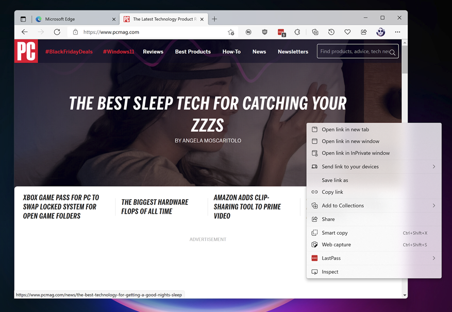Choose Smart copy menu entry
Image resolution: width=452 pixels, height=312 pixels.
(374, 233)
